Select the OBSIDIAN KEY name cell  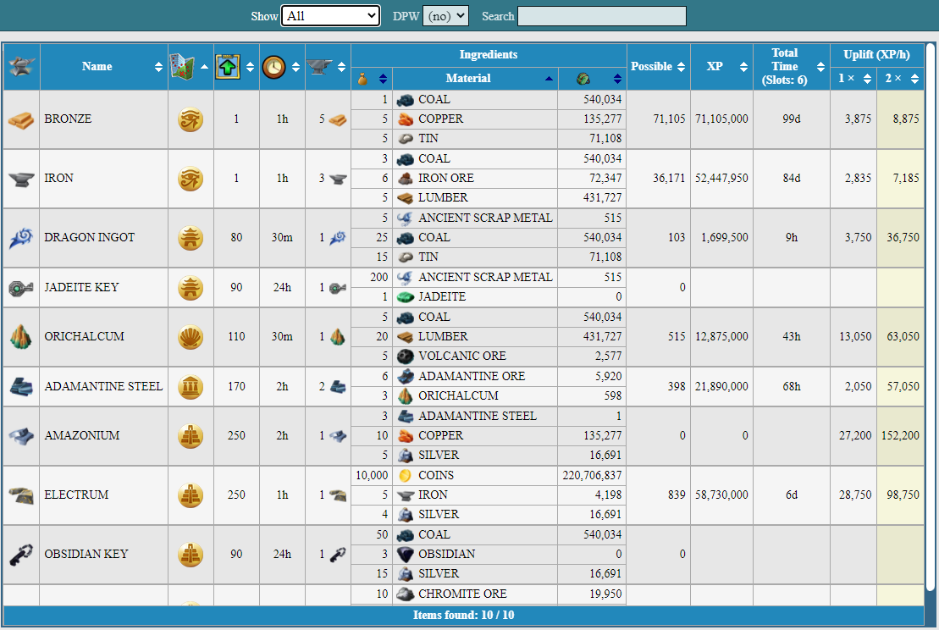(103, 555)
